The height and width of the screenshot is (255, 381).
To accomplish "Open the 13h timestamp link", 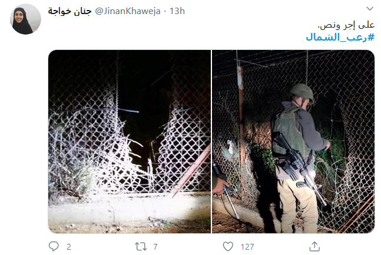I will [177, 11].
